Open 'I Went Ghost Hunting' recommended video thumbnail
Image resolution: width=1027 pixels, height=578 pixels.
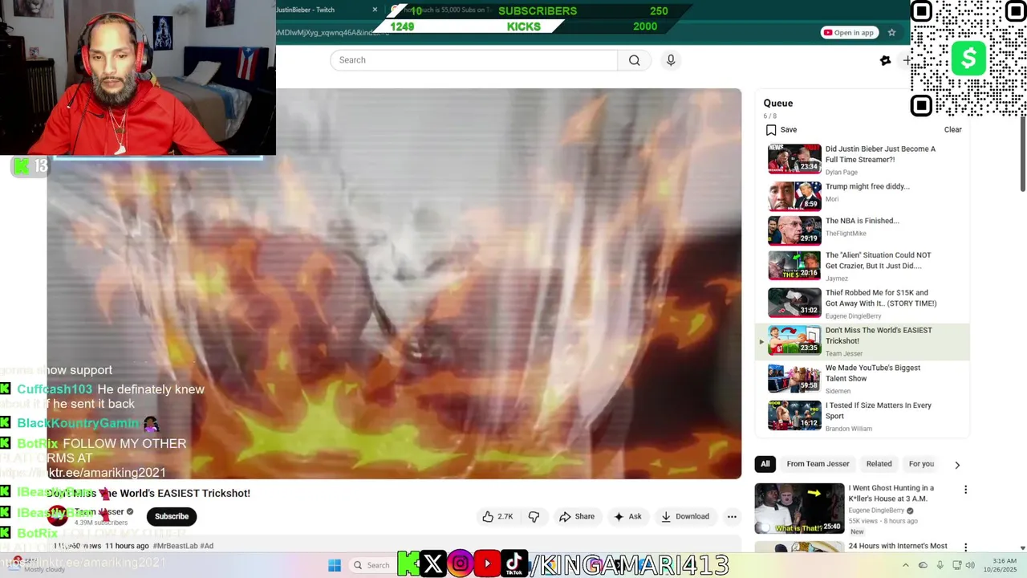[799, 508]
